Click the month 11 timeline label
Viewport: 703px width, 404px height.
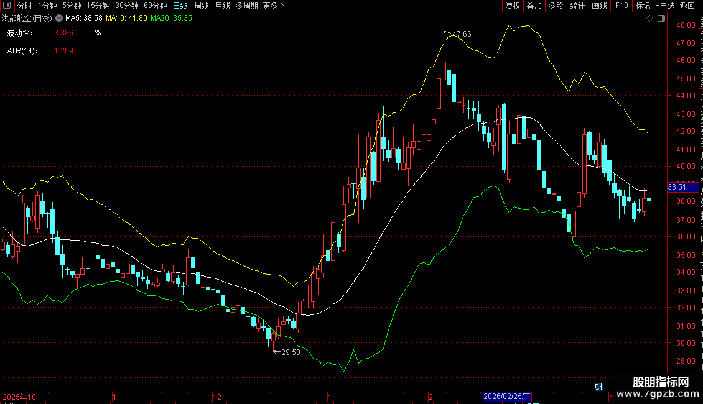tap(116, 397)
